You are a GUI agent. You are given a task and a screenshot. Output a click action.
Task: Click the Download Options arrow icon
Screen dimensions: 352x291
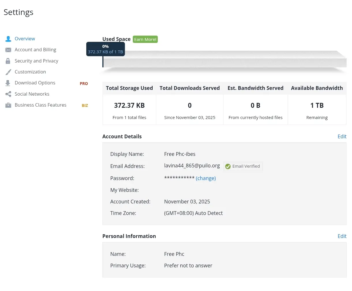tap(8, 83)
